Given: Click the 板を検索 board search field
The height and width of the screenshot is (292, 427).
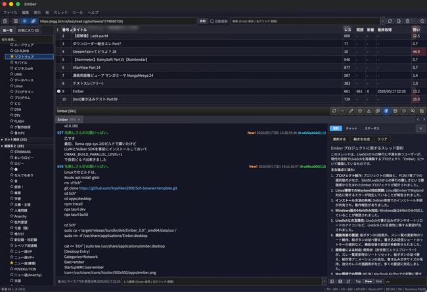Looking at the screenshot, I should click(27, 39).
